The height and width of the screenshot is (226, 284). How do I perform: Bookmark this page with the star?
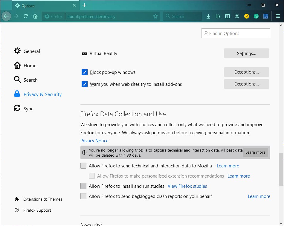point(155,16)
